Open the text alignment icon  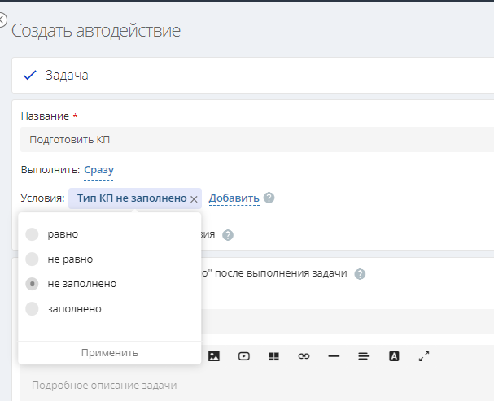point(364,356)
